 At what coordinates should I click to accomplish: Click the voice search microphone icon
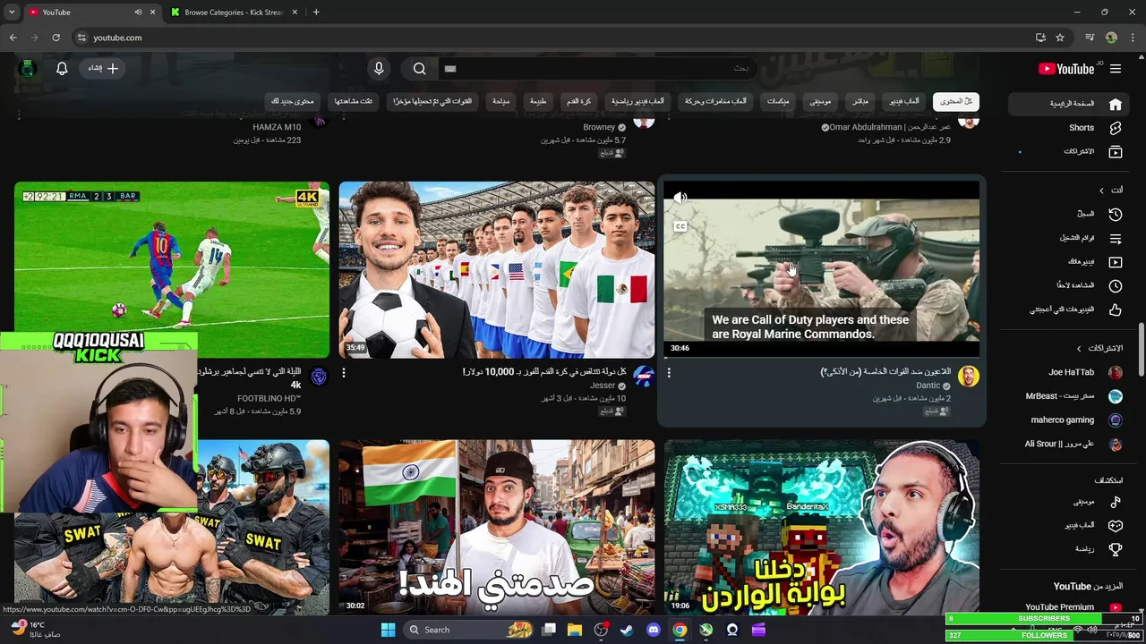[379, 69]
